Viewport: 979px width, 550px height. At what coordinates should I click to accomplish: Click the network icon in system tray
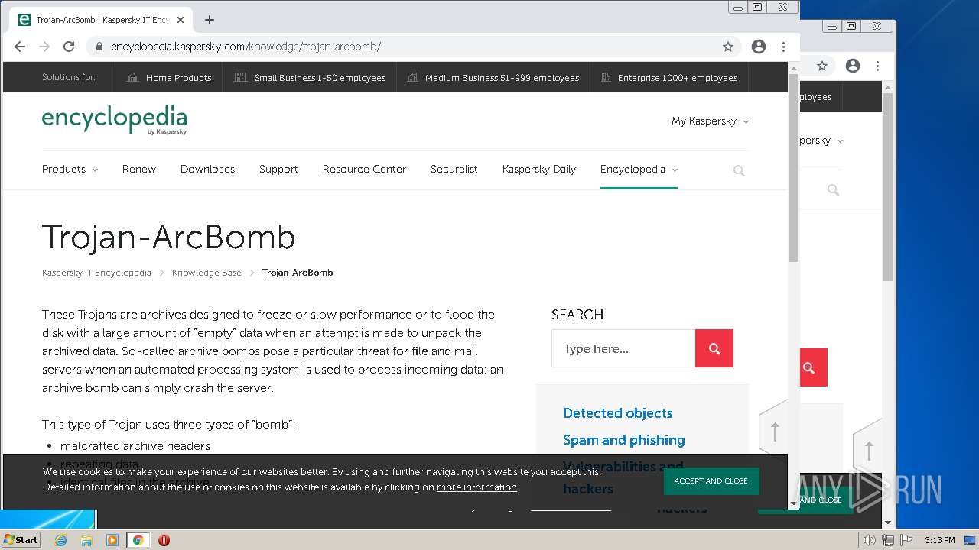click(x=887, y=540)
